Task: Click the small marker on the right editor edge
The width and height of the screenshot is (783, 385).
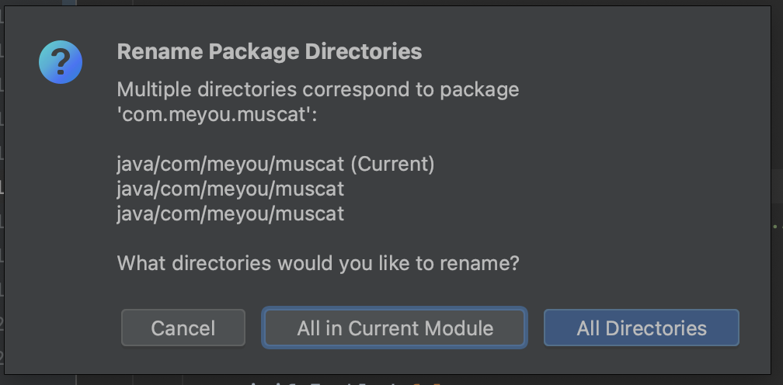Action: pos(776,225)
